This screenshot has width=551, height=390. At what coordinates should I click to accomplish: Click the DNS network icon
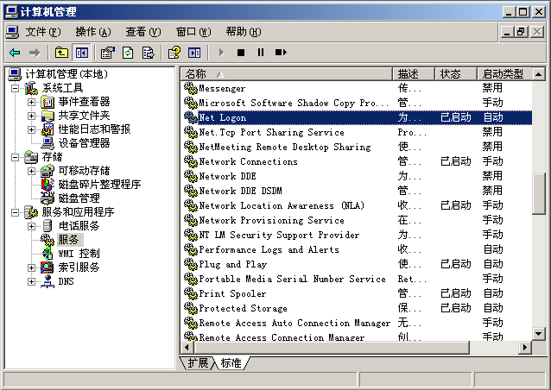[x=47, y=281]
